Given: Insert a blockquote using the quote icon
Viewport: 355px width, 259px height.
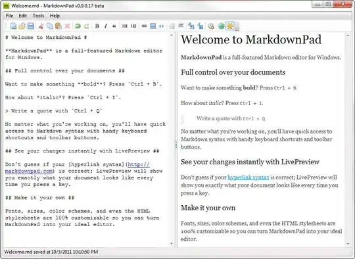Looking at the screenshot, I should click(114, 26).
